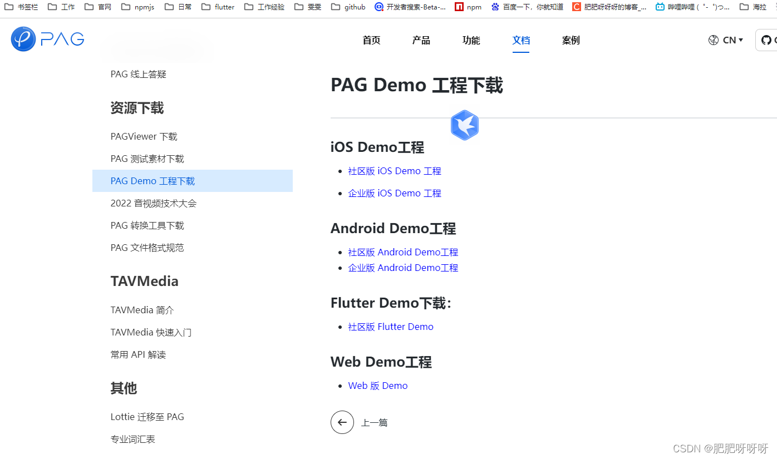Image resolution: width=777 pixels, height=459 pixels.
Task: Open the 哔哩哔哩 bookmark
Action: pyautogui.click(x=692, y=7)
